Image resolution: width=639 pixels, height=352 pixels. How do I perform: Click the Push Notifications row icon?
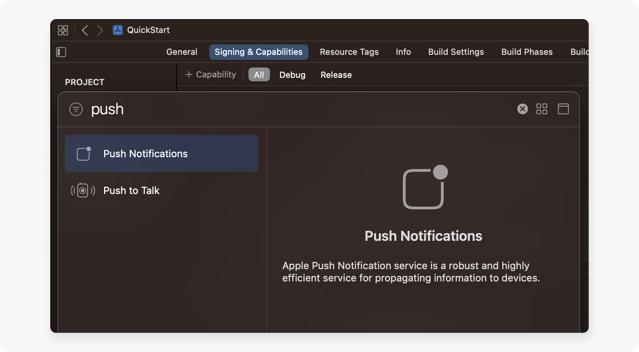tap(84, 154)
